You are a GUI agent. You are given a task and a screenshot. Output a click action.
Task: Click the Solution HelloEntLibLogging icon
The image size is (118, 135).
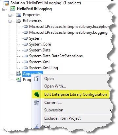[x=6, y=3]
